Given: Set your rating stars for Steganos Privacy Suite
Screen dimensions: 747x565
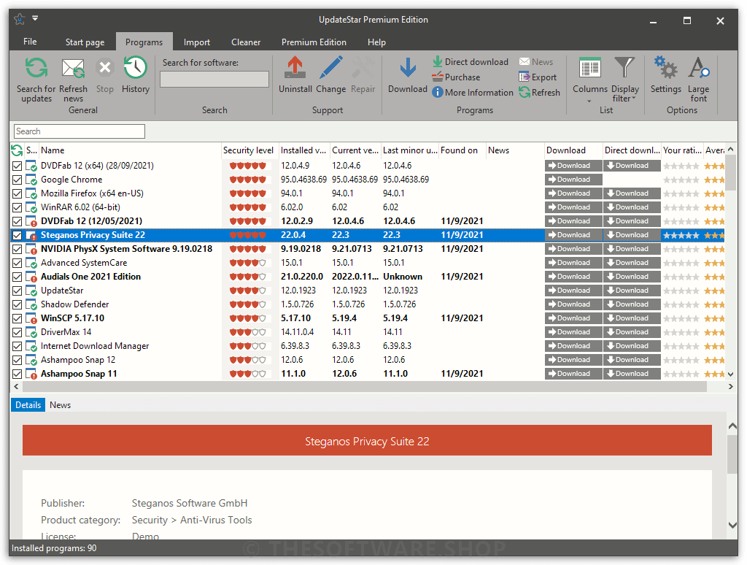Looking at the screenshot, I should 681,236.
